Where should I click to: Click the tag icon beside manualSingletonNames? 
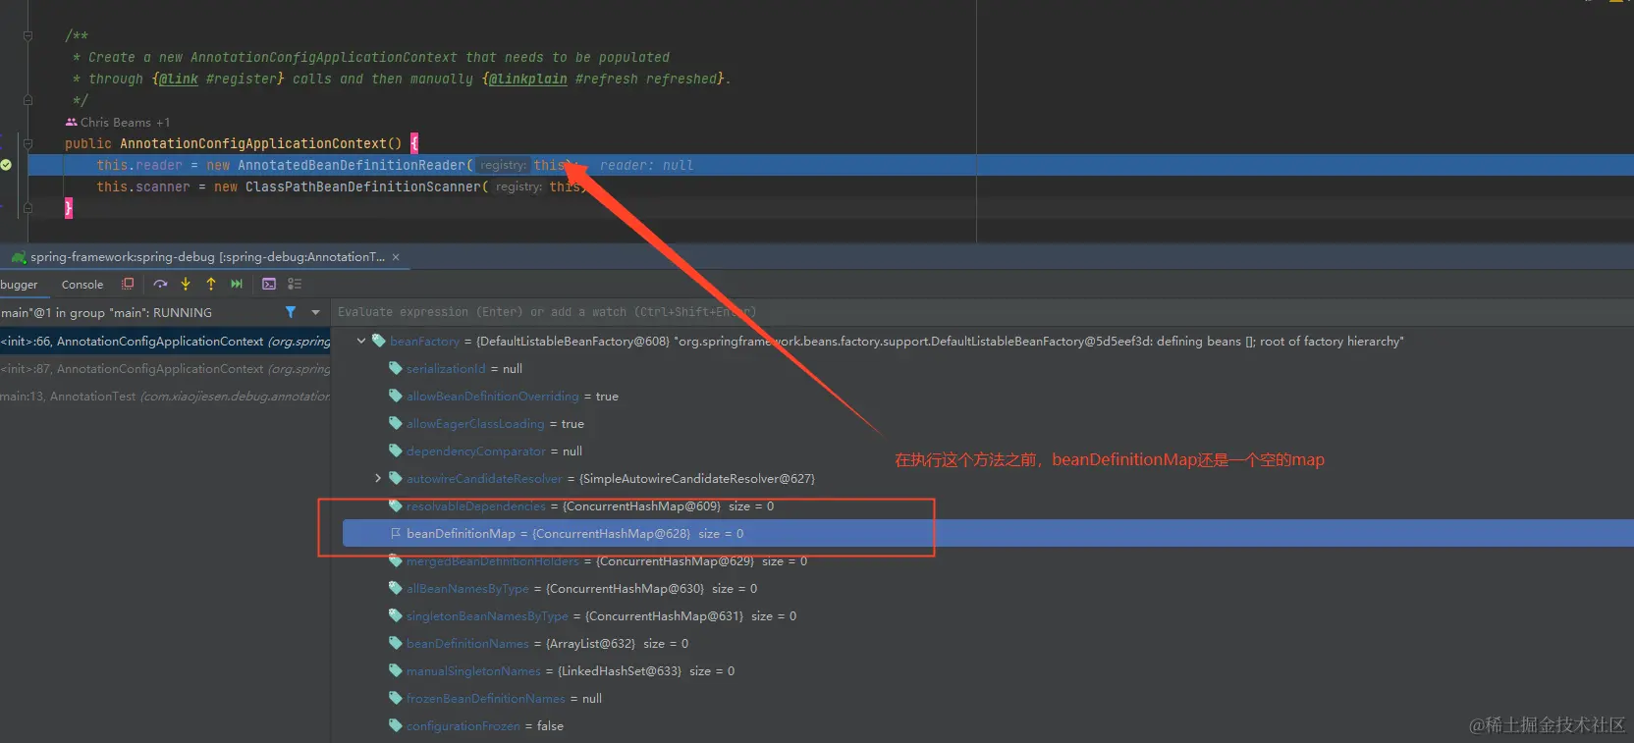[396, 670]
